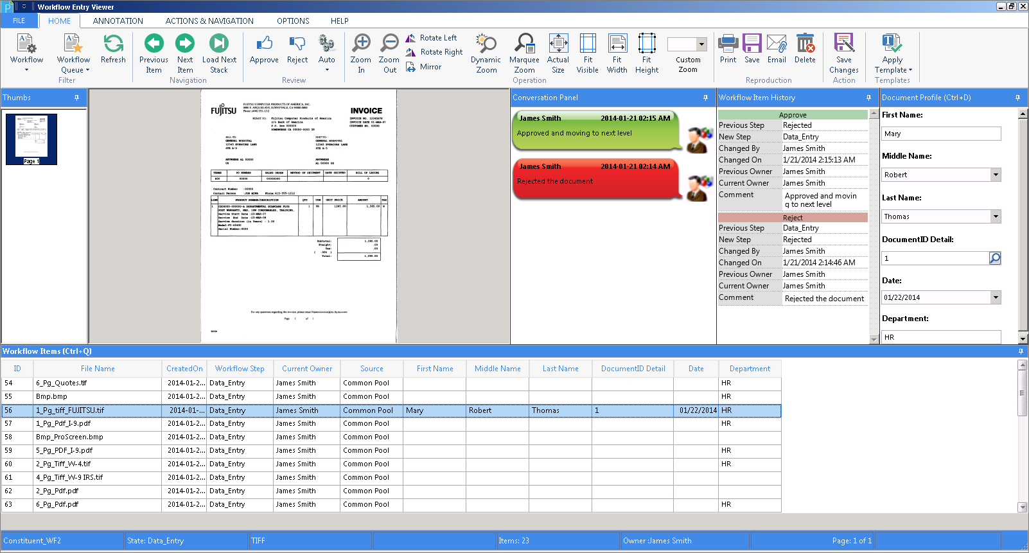This screenshot has width=1029, height=553.
Task: Approve the workflow item
Action: (264, 49)
